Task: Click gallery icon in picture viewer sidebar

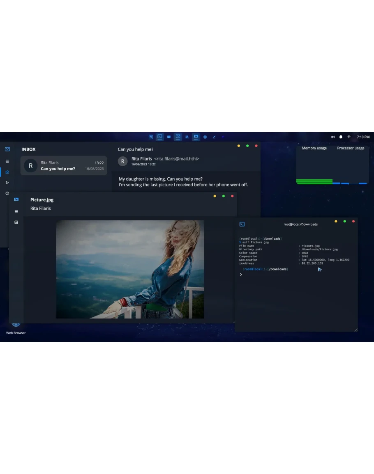Action: (16, 222)
